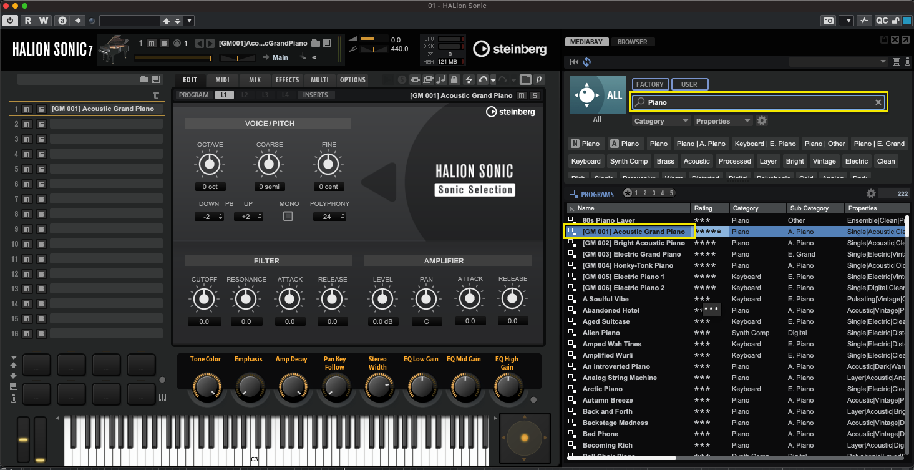Click the trash icon above slot rack
The height and width of the screenshot is (470, 914).
click(156, 95)
